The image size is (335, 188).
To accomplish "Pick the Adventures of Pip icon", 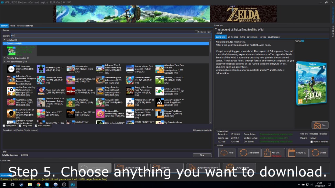I will coord(41,80).
